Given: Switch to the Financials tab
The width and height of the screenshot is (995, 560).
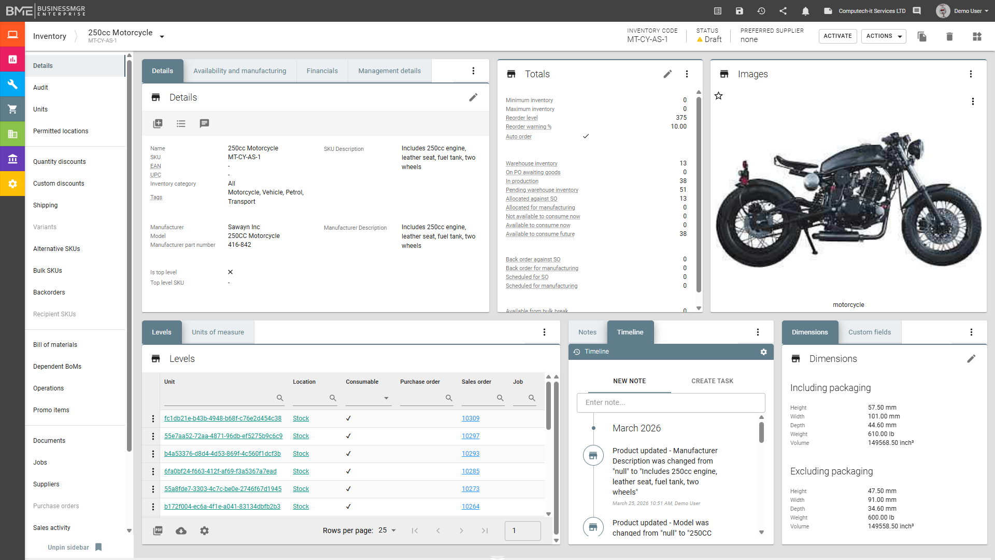Looking at the screenshot, I should (x=322, y=71).
